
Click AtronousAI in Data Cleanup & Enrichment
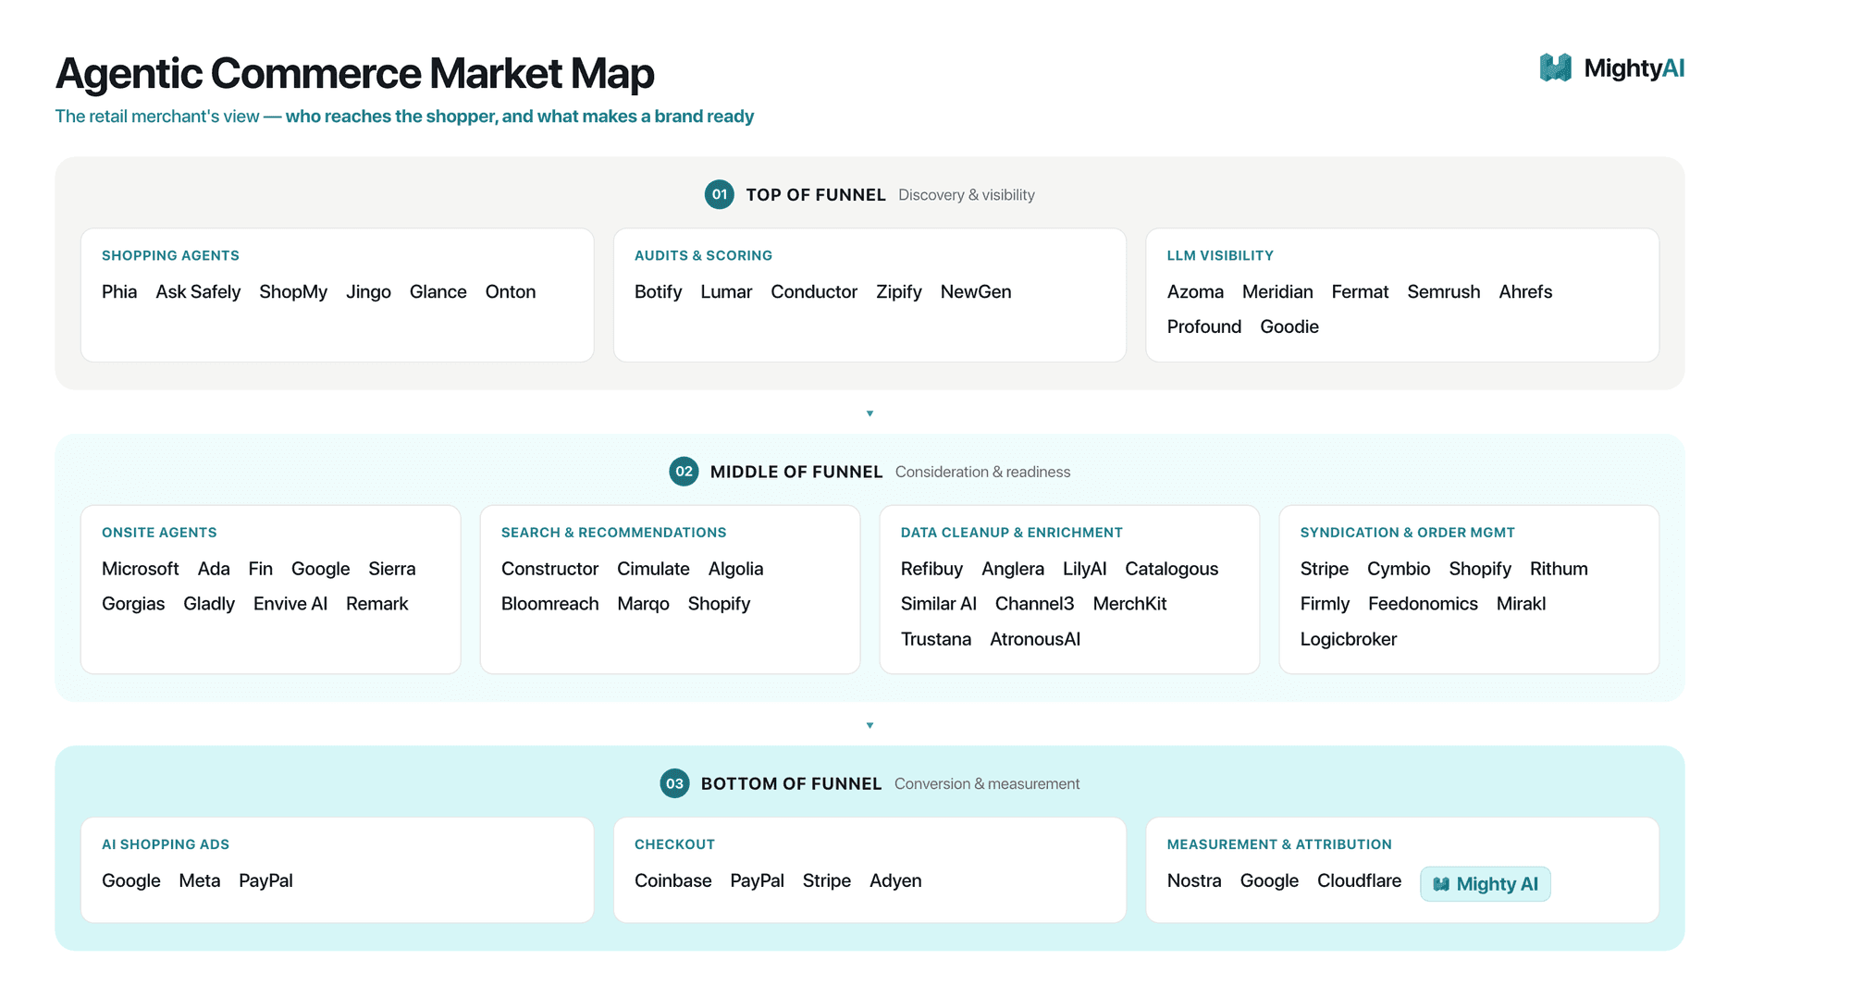[1035, 639]
